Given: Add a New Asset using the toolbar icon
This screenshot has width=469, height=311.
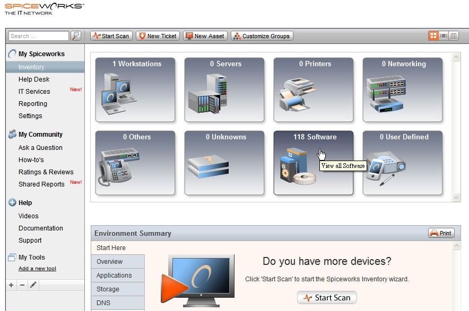Looking at the screenshot, I should pos(205,35).
